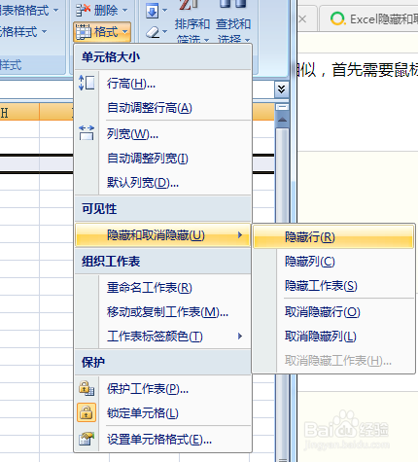
Task: Select column H header
Action: 19,113
